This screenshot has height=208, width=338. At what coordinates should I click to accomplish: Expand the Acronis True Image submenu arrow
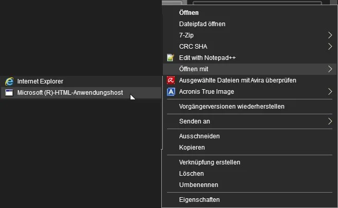click(x=330, y=91)
